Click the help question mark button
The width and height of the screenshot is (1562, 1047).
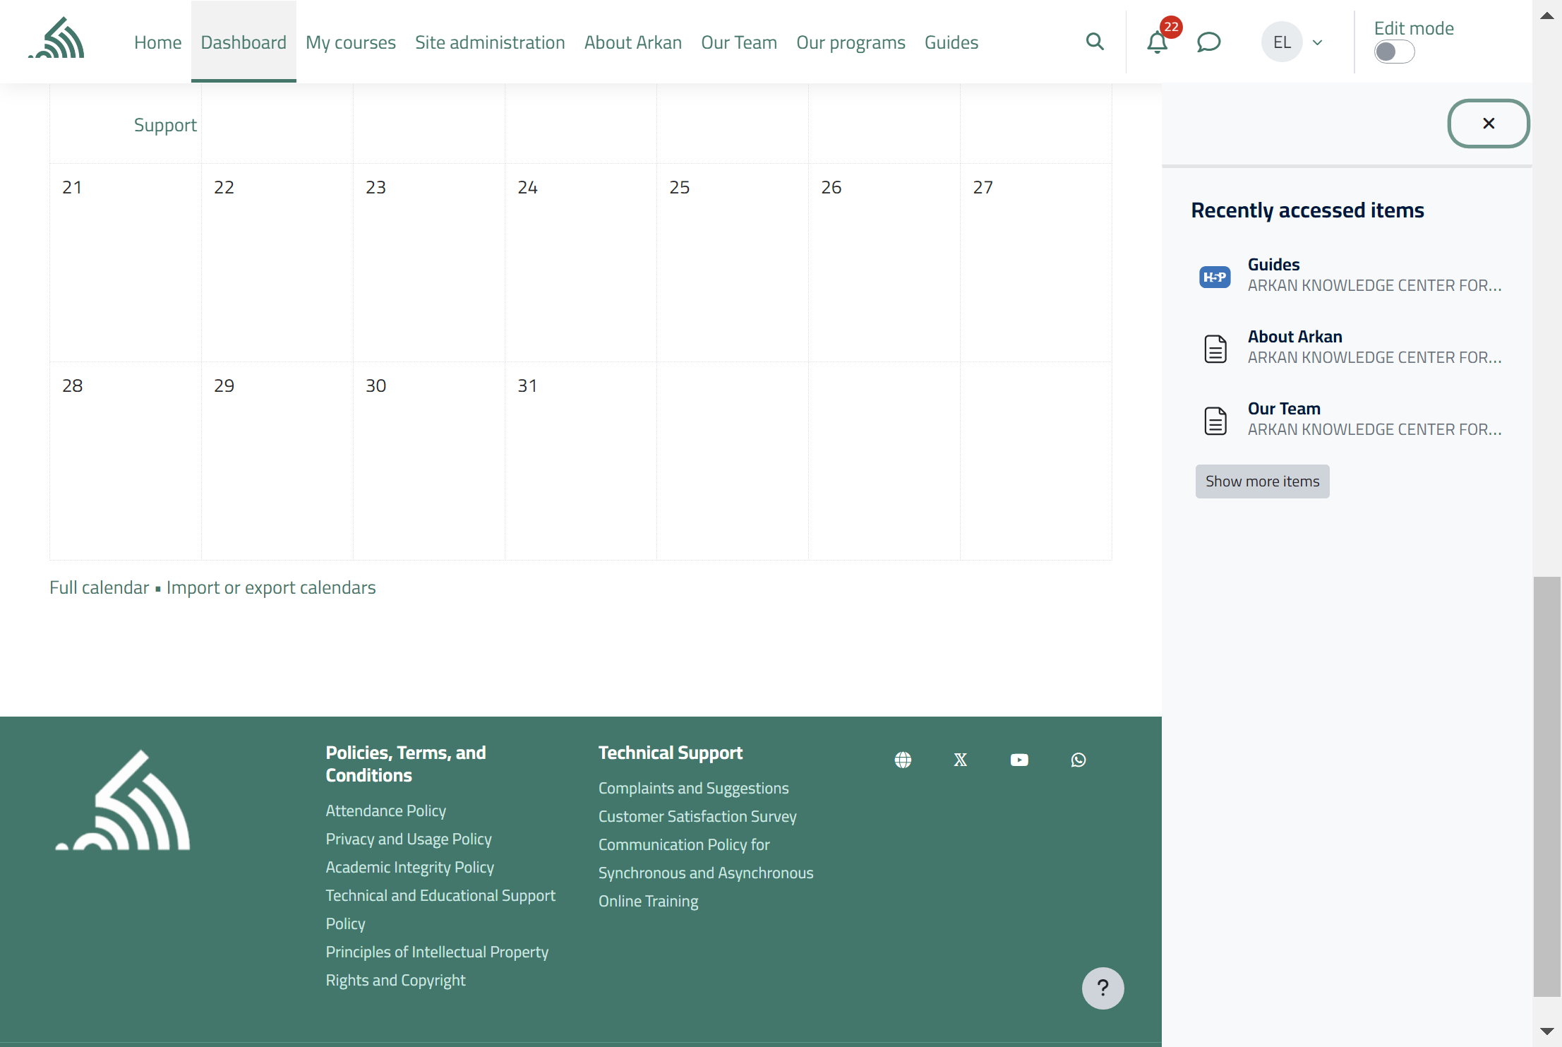1103,988
